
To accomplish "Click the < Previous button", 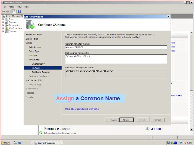I will [112, 120].
